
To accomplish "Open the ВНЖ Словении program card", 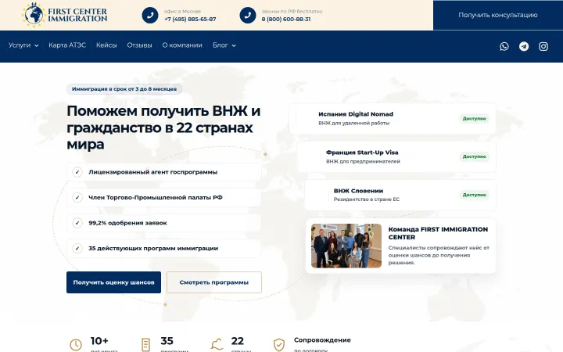I will (x=400, y=195).
